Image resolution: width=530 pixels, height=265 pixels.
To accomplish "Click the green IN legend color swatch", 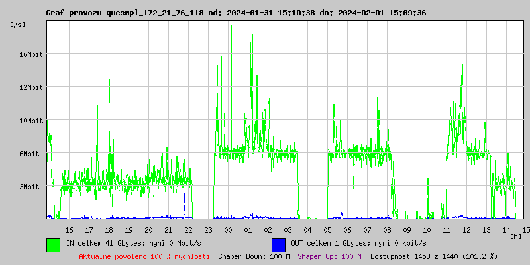I will (x=53, y=244).
